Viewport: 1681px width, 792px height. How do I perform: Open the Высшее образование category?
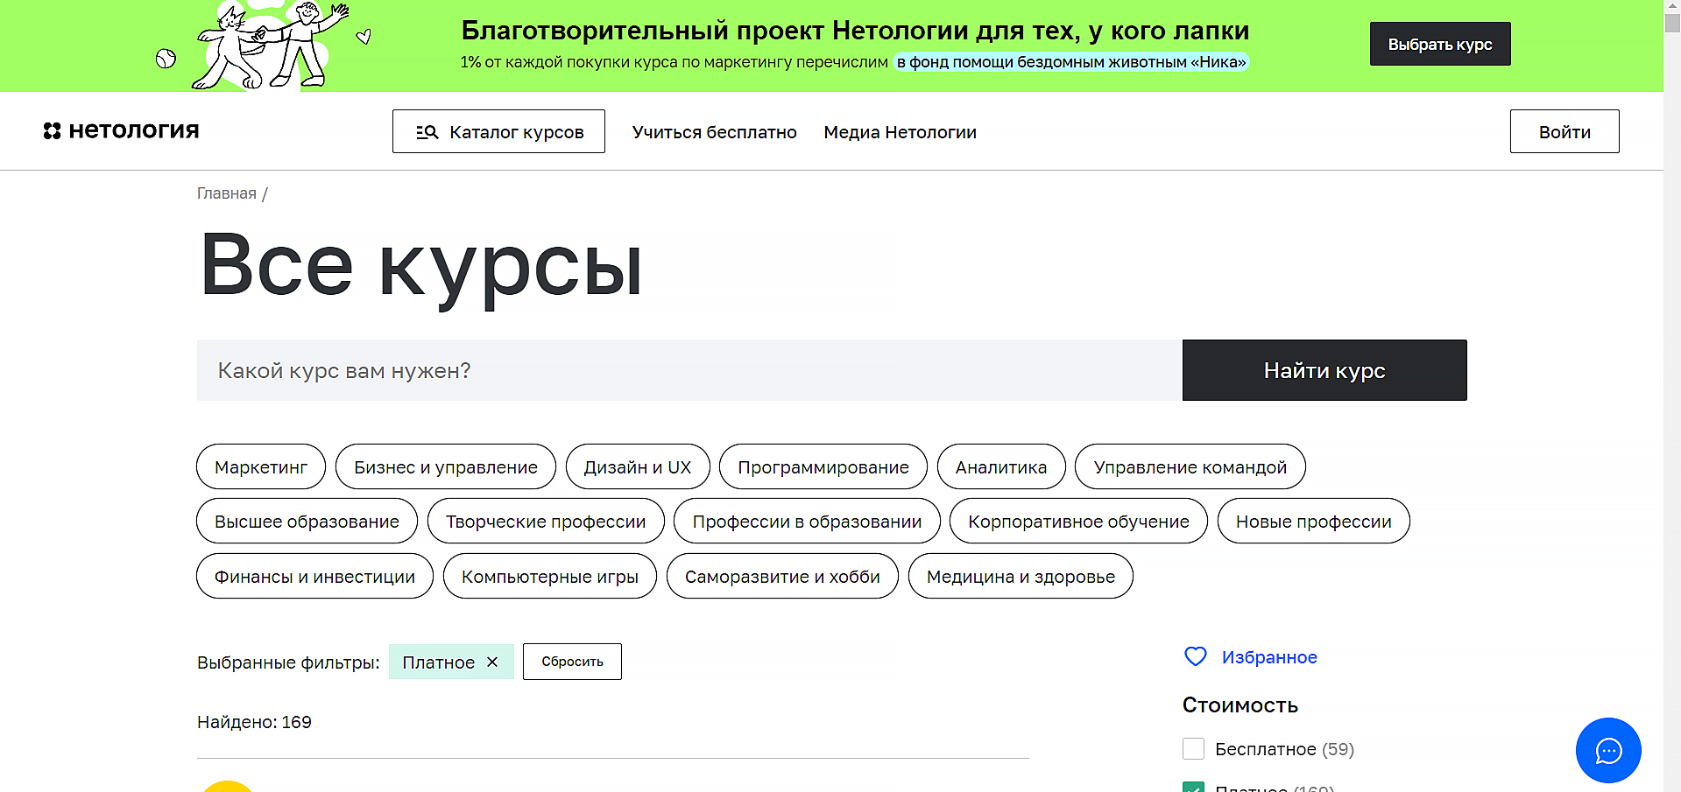coord(307,521)
